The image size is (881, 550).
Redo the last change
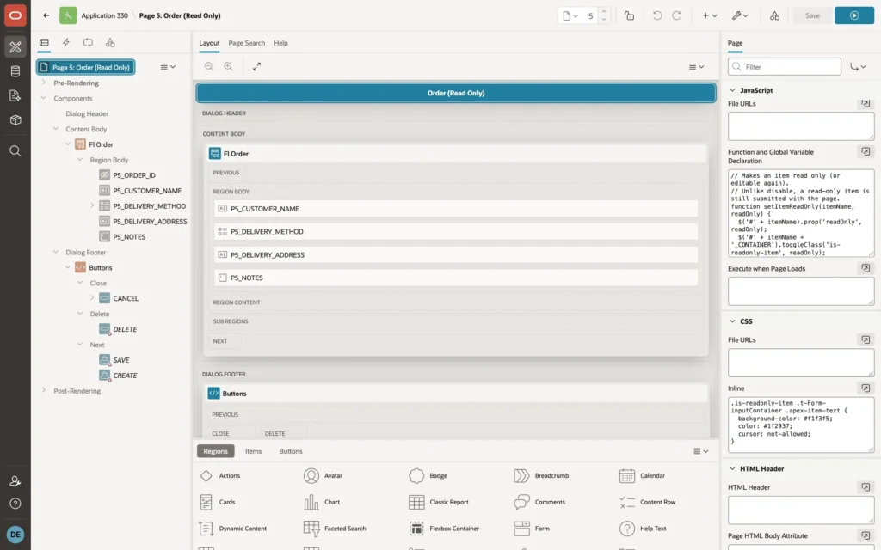tap(676, 15)
